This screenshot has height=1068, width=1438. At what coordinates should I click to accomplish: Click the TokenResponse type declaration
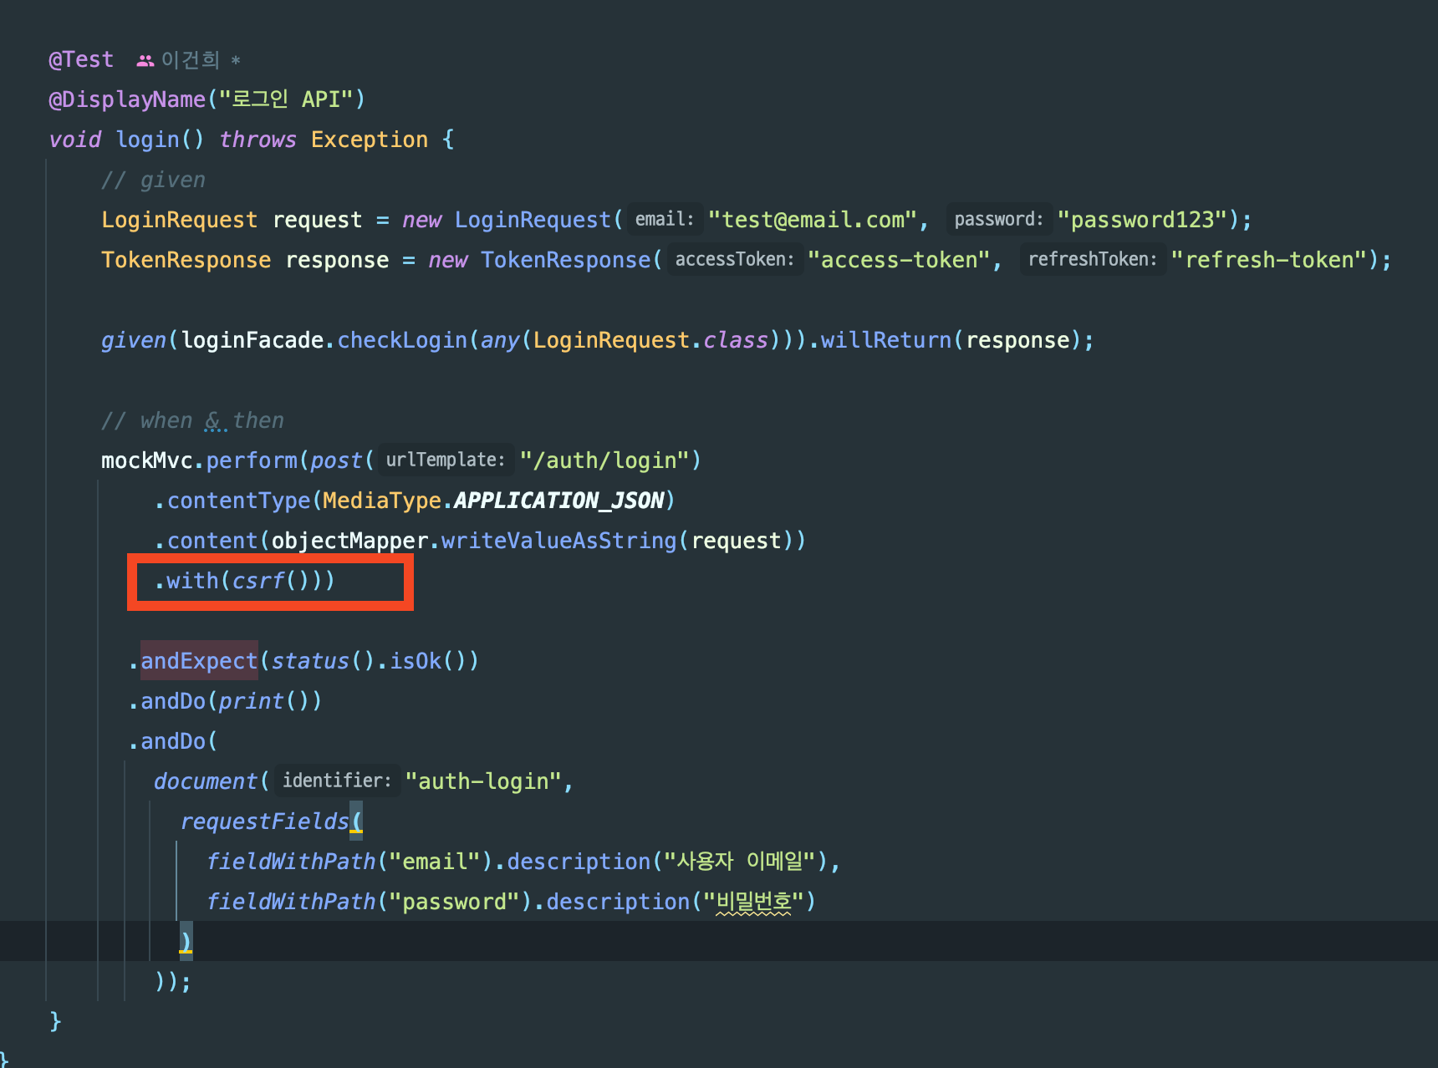tap(186, 260)
